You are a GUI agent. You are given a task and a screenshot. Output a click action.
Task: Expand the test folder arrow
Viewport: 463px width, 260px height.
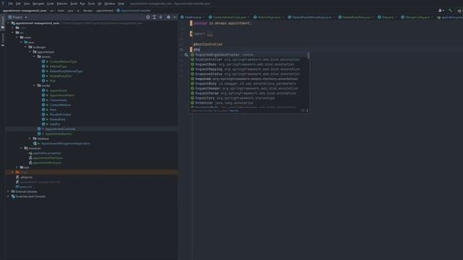pyautogui.click(x=17, y=168)
